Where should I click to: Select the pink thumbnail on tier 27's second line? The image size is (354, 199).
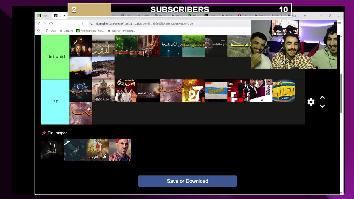pyautogui.click(x=81, y=113)
